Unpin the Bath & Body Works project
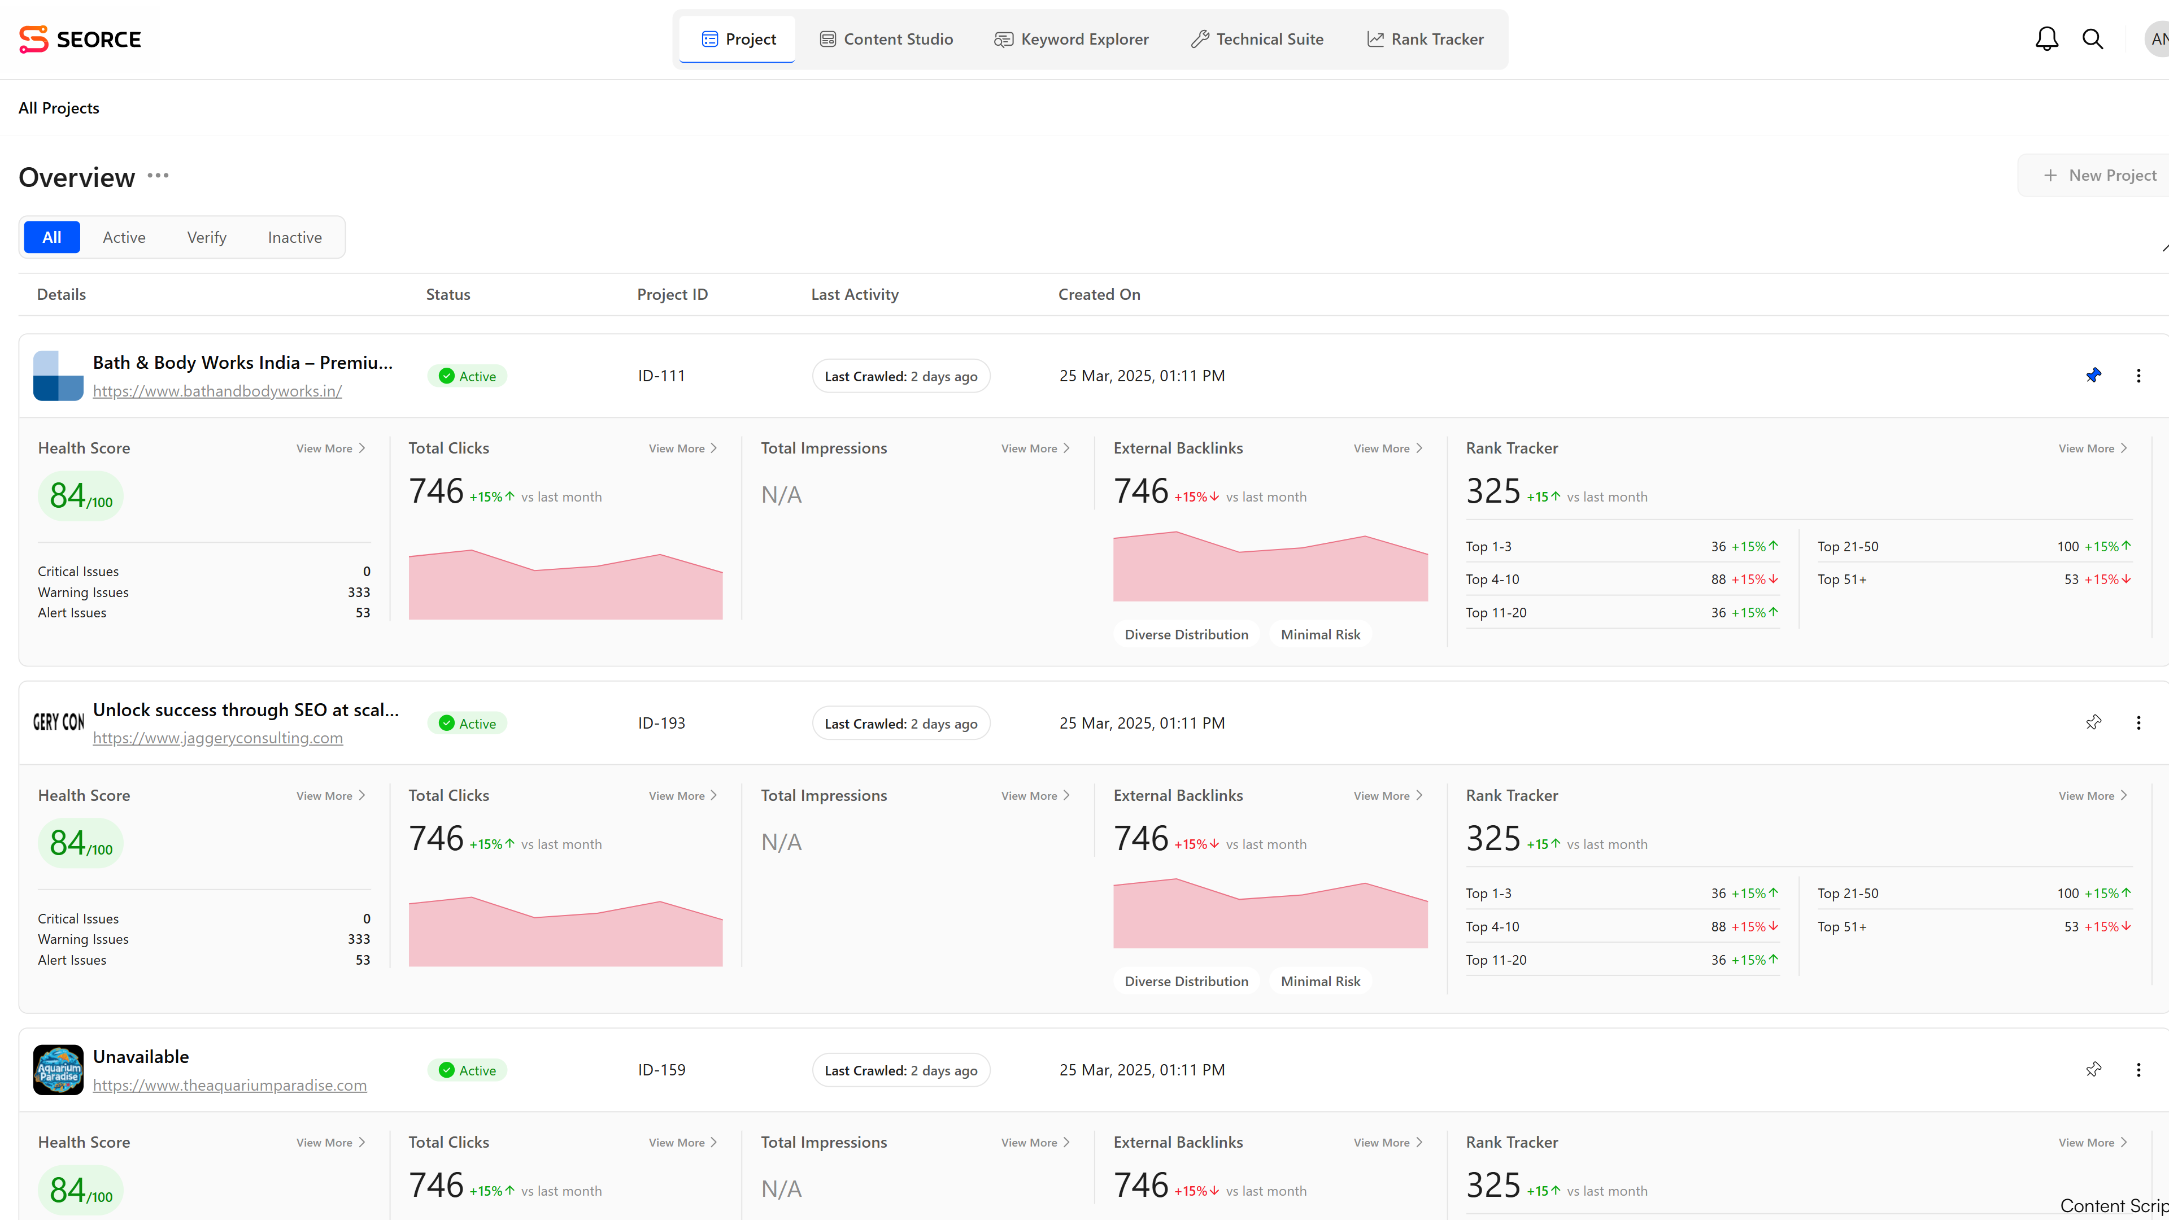The image size is (2169, 1220). [2093, 376]
